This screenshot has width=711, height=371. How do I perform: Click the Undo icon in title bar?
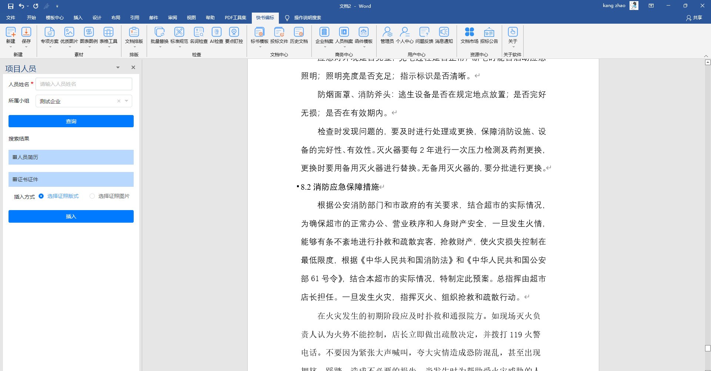point(21,6)
